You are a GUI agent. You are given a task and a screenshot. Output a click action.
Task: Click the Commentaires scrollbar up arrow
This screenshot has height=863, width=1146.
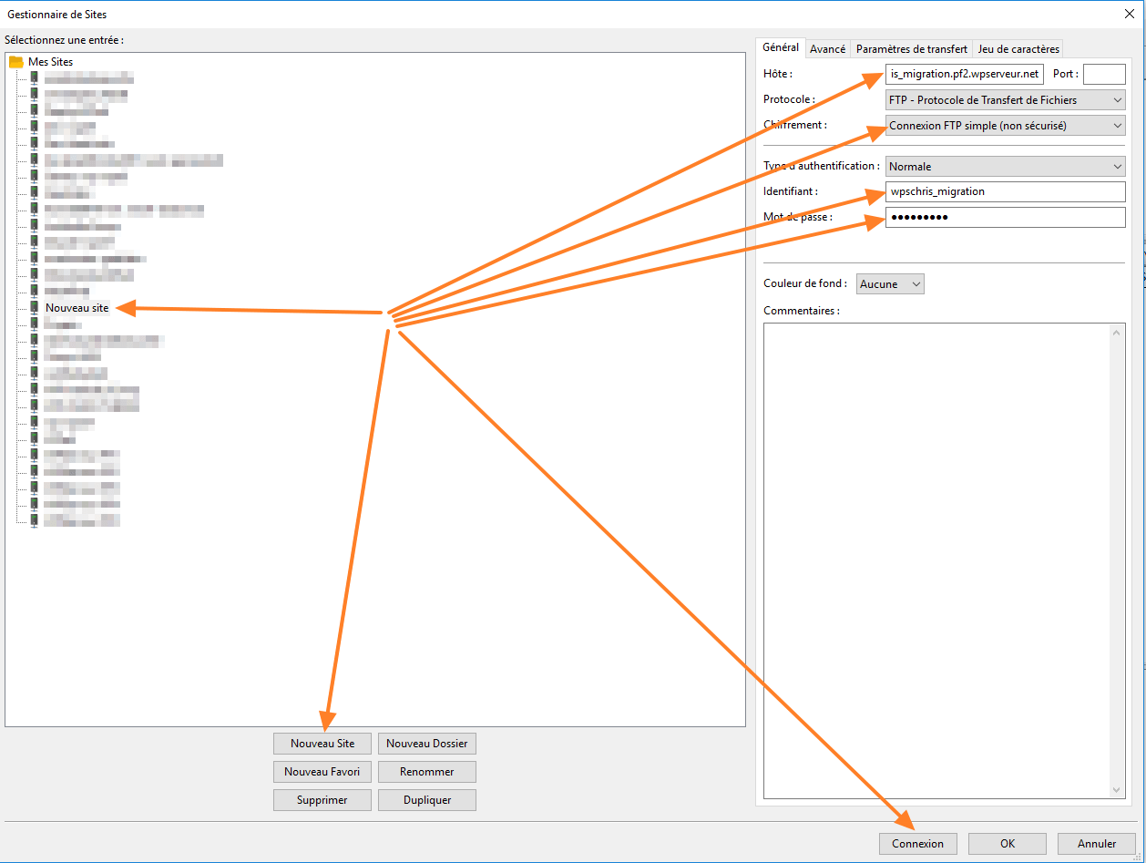click(x=1116, y=331)
